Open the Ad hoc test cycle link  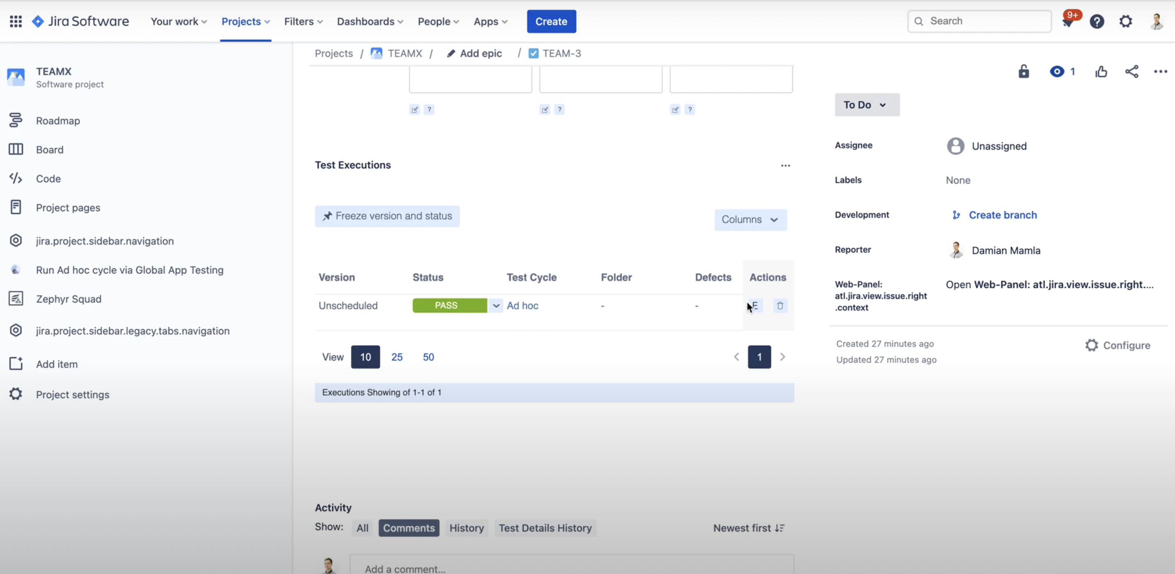(x=522, y=306)
